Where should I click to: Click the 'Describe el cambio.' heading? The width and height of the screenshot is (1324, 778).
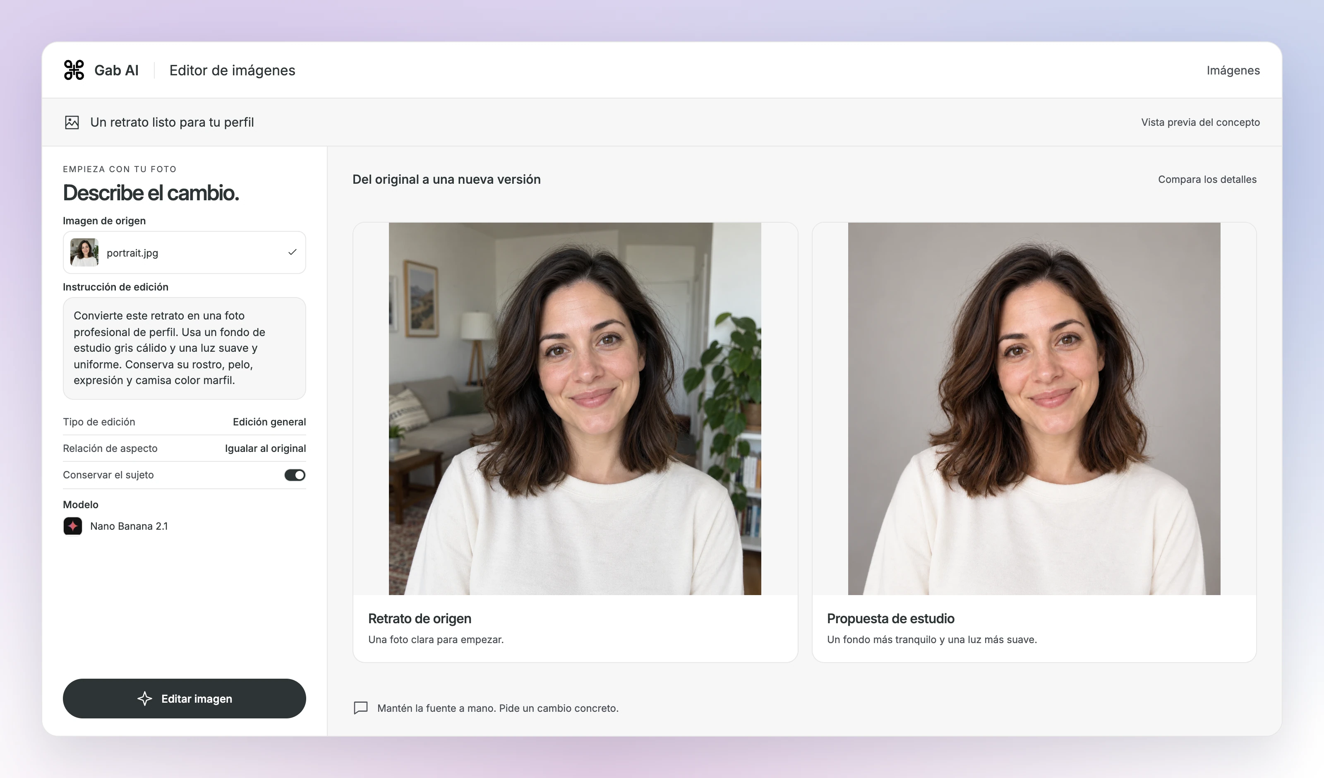[x=151, y=193]
